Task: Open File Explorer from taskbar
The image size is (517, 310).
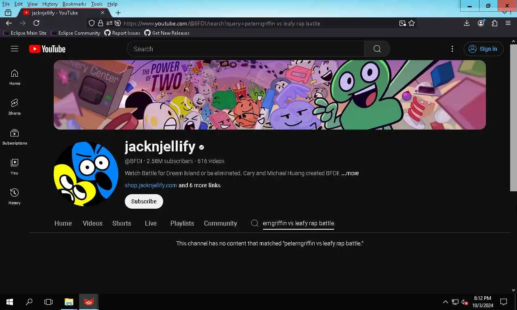Action: [69, 302]
